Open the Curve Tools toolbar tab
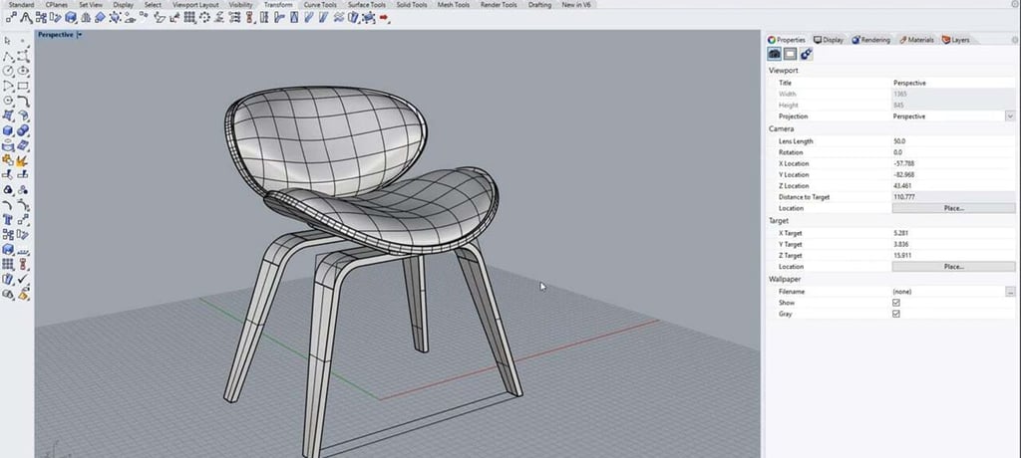The height and width of the screenshot is (458, 1021). tap(320, 5)
